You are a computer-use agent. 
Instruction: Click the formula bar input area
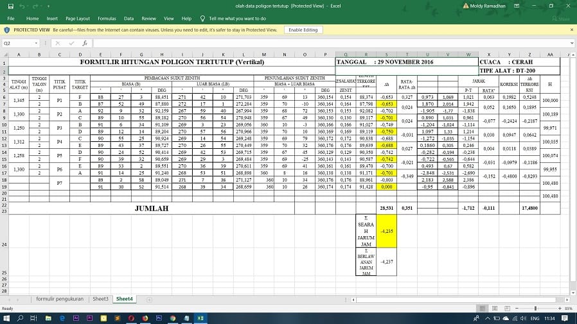point(330,44)
